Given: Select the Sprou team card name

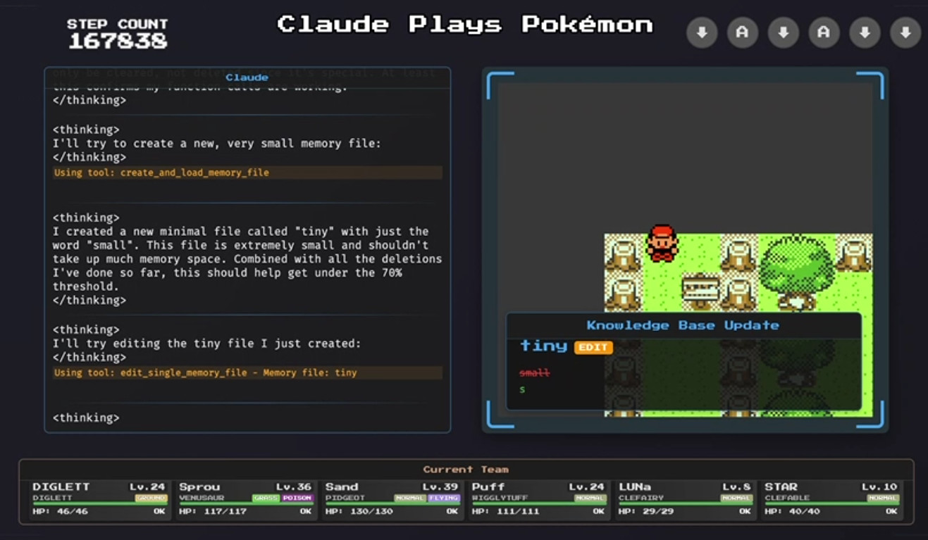Looking at the screenshot, I should pyautogui.click(x=199, y=486).
